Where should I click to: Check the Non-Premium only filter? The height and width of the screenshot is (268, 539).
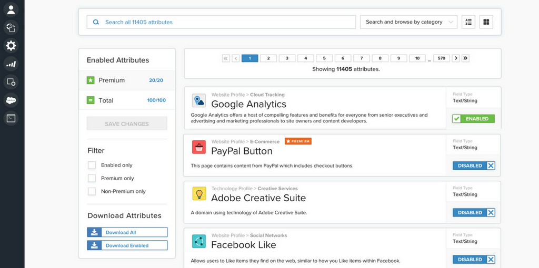[x=92, y=191]
